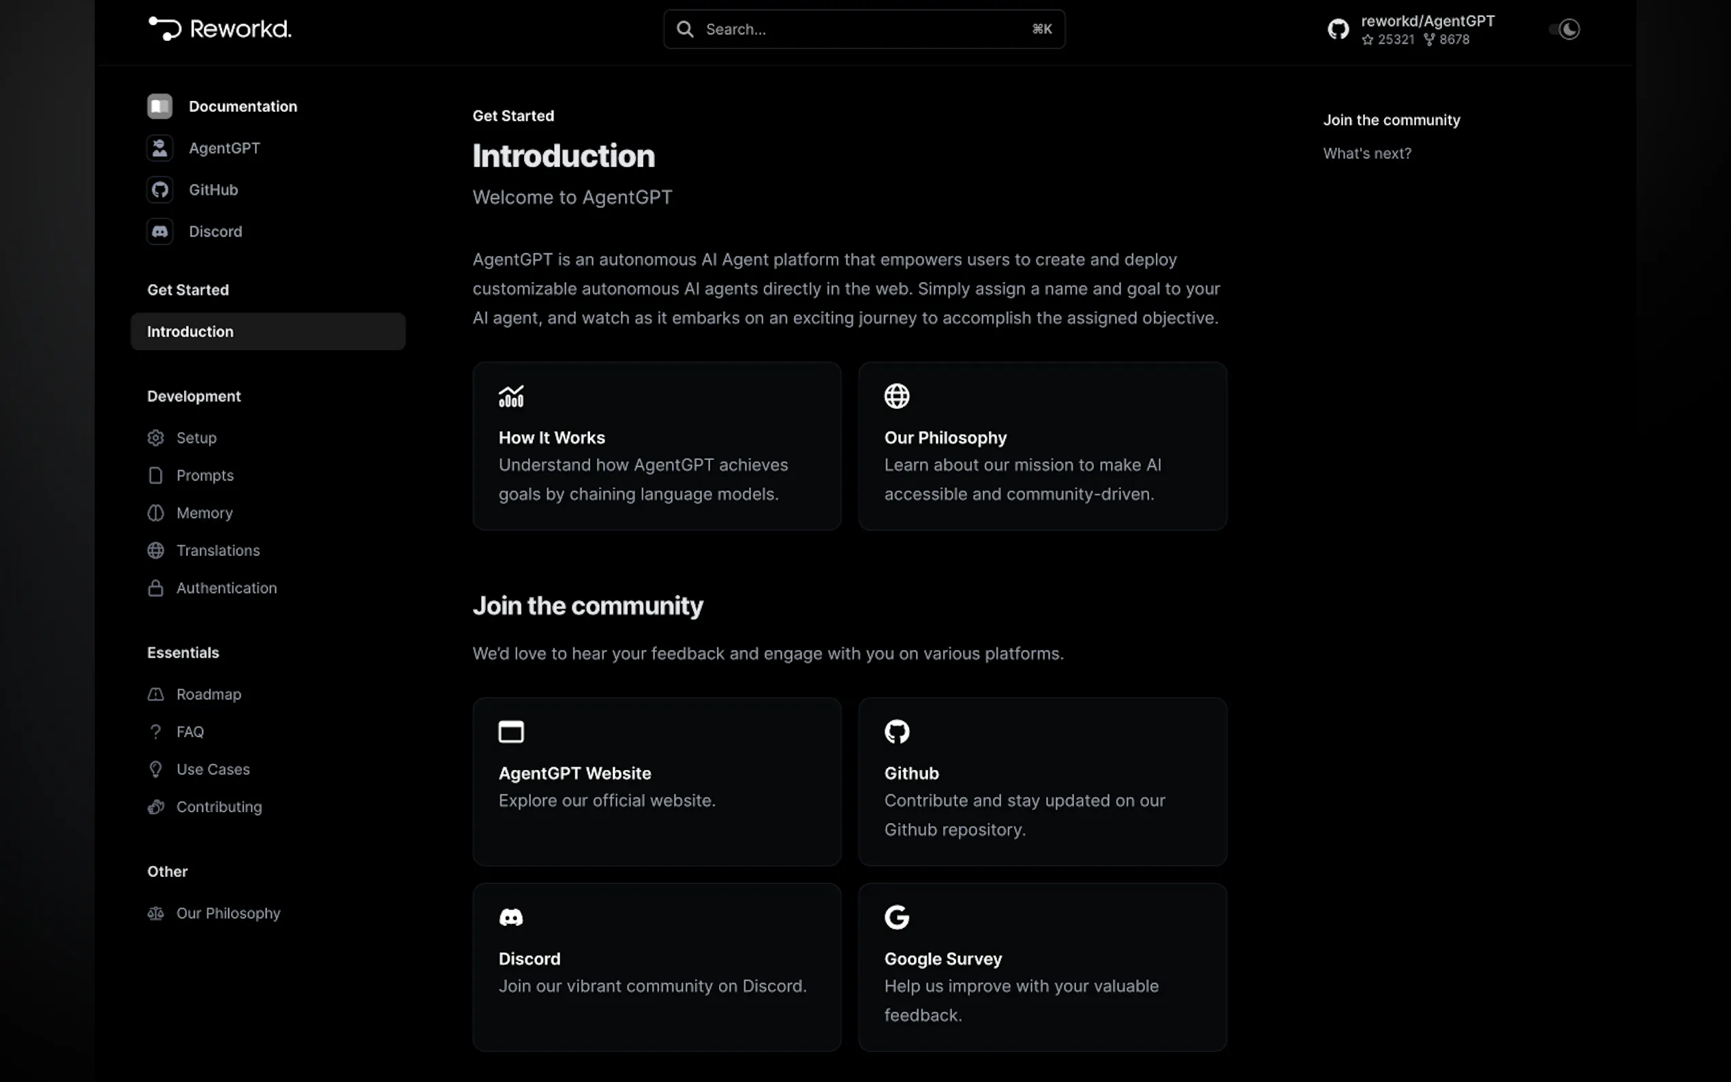Image resolution: width=1731 pixels, height=1082 pixels.
Task: Open the Memory sidebar item
Action: 204,513
